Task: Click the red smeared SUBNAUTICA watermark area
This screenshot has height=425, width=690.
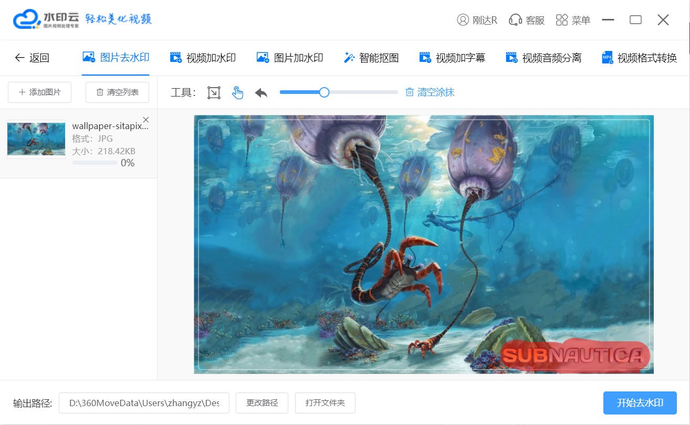Action: tap(576, 355)
